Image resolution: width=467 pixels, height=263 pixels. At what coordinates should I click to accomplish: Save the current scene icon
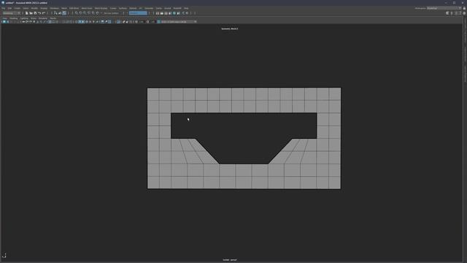tap(35, 13)
